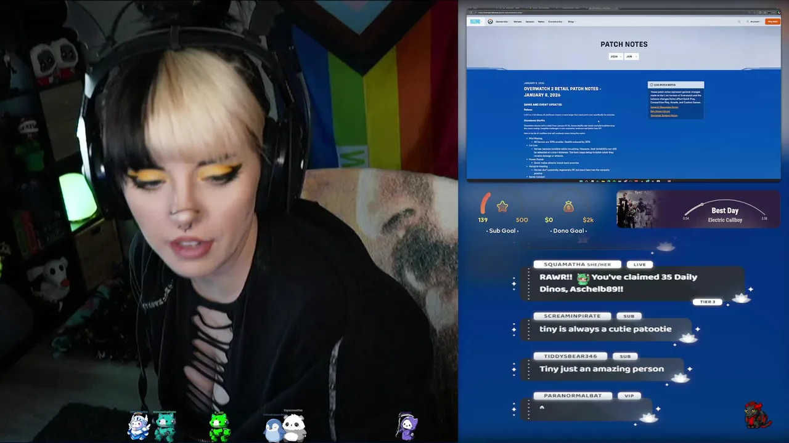Click the TIER 3 badge in chat
Screen dimensions: 789x443
[x=707, y=302]
